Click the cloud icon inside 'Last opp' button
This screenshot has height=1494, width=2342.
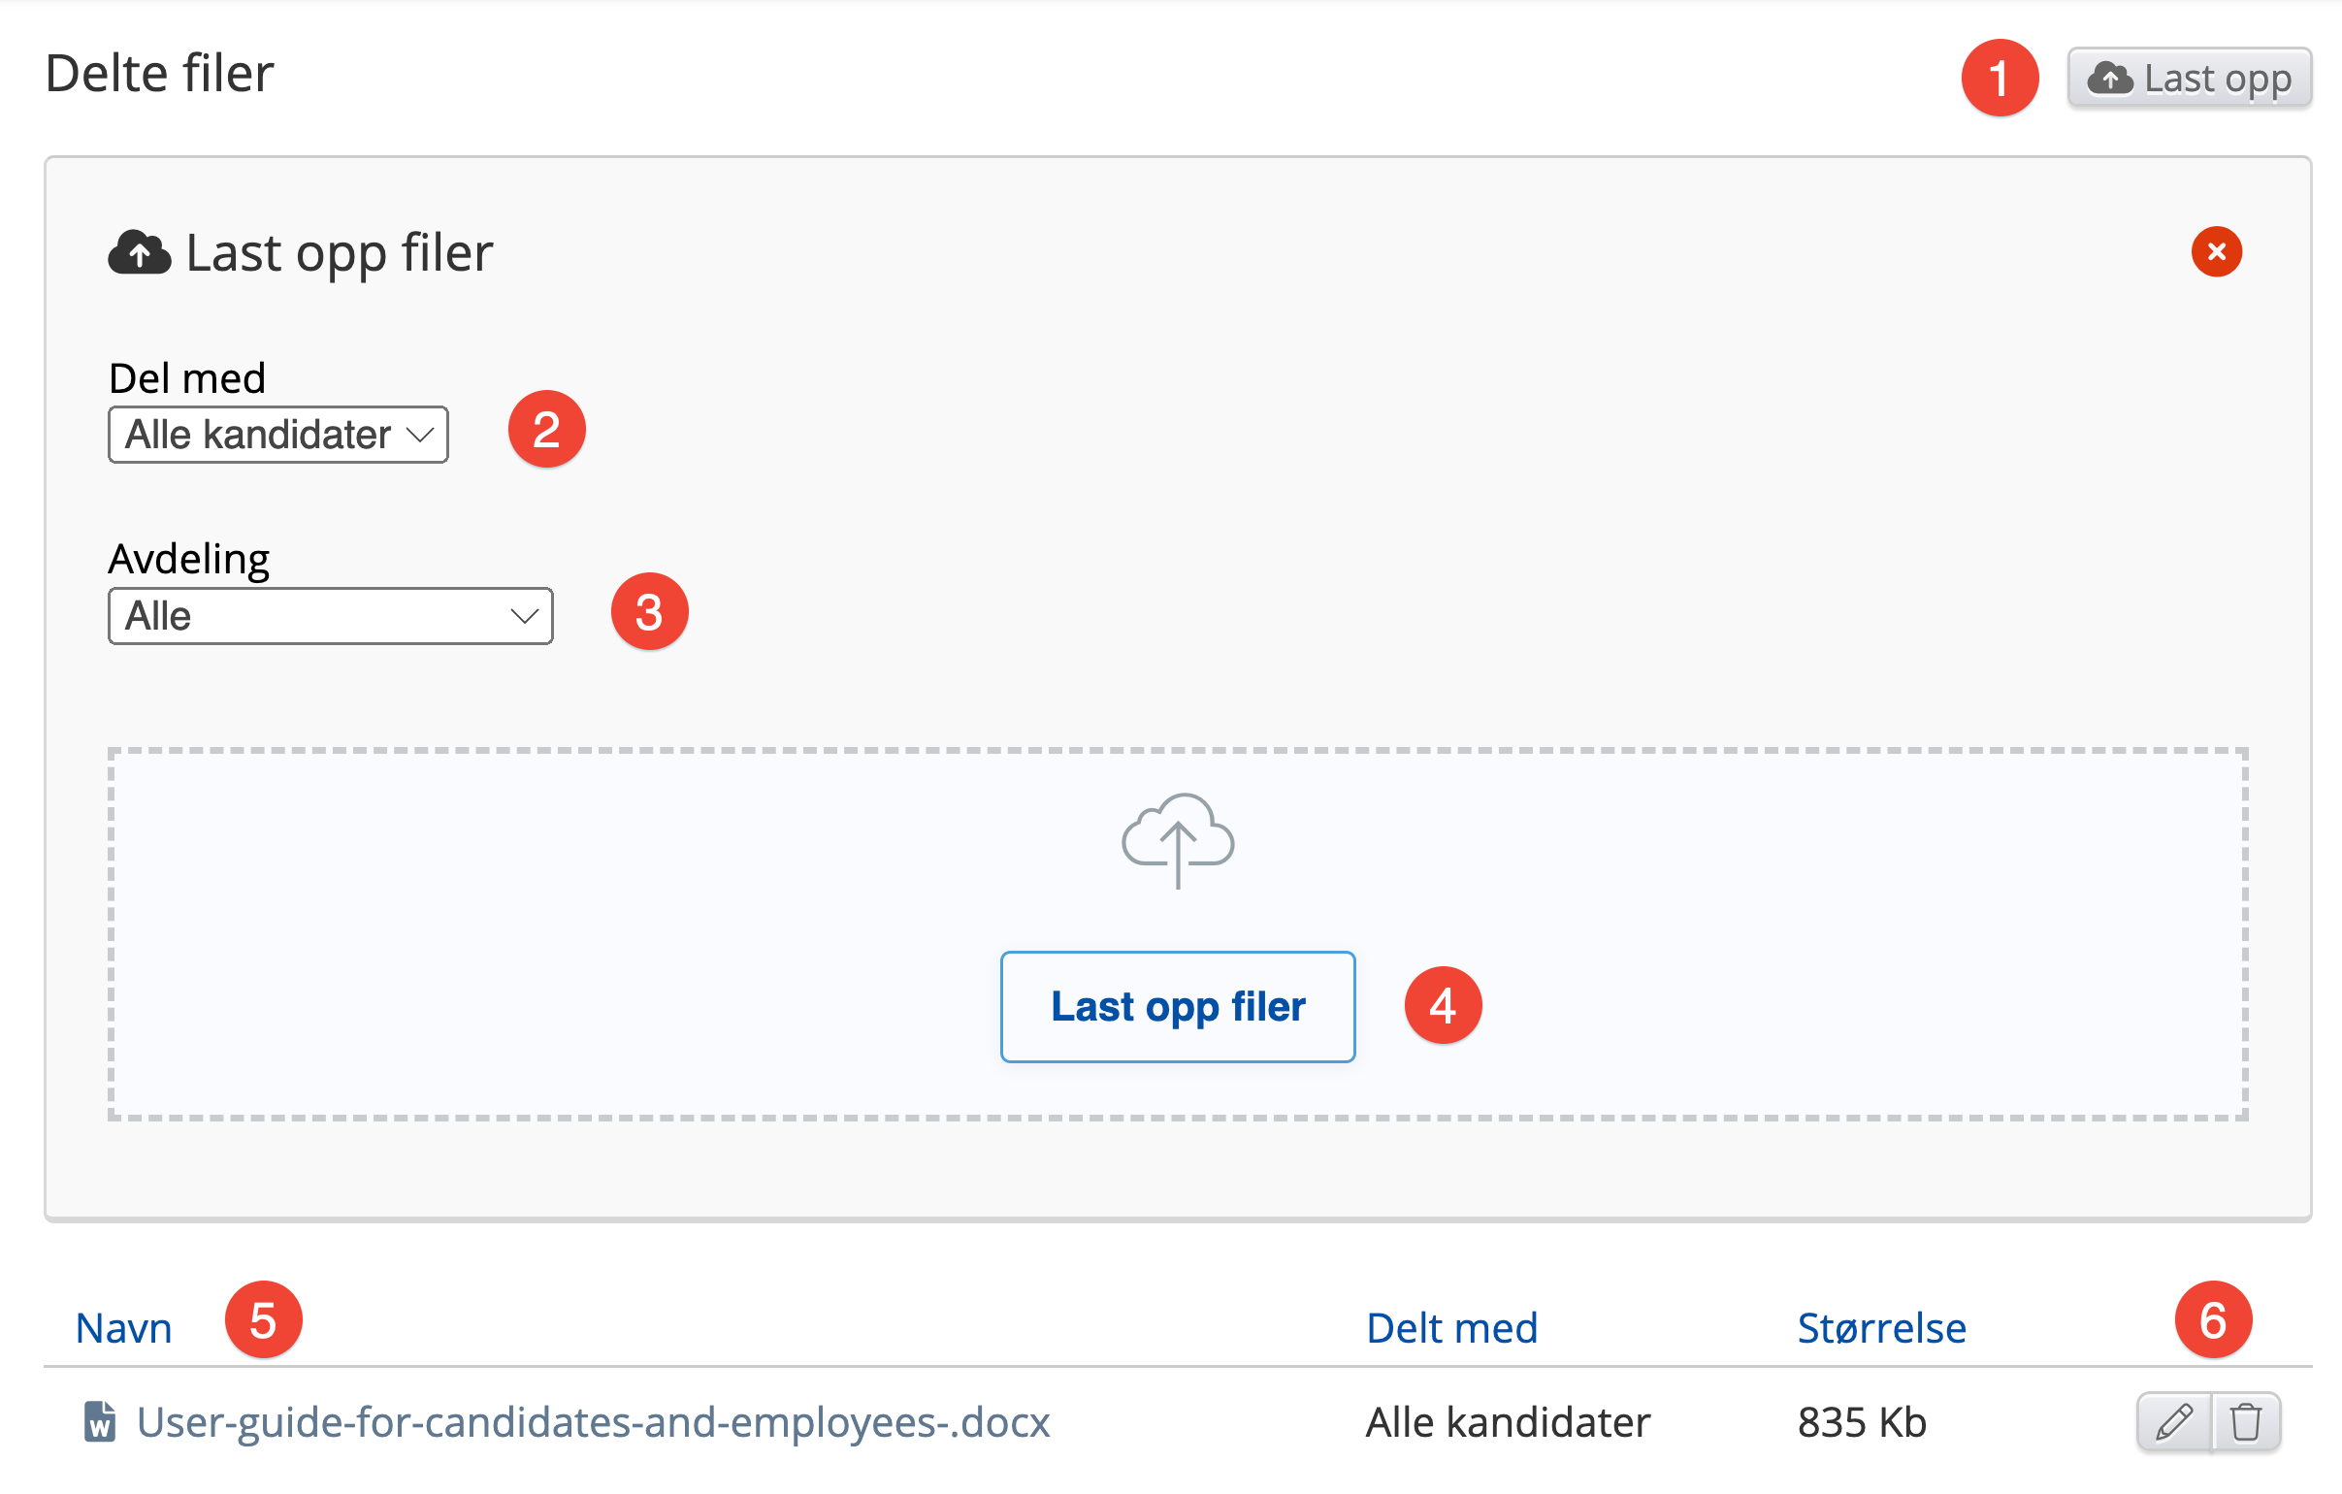click(x=2109, y=78)
